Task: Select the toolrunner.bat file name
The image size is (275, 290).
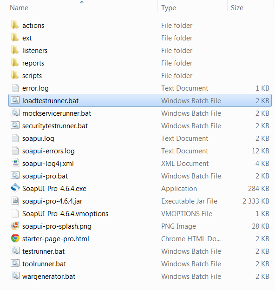Action: [44, 264]
